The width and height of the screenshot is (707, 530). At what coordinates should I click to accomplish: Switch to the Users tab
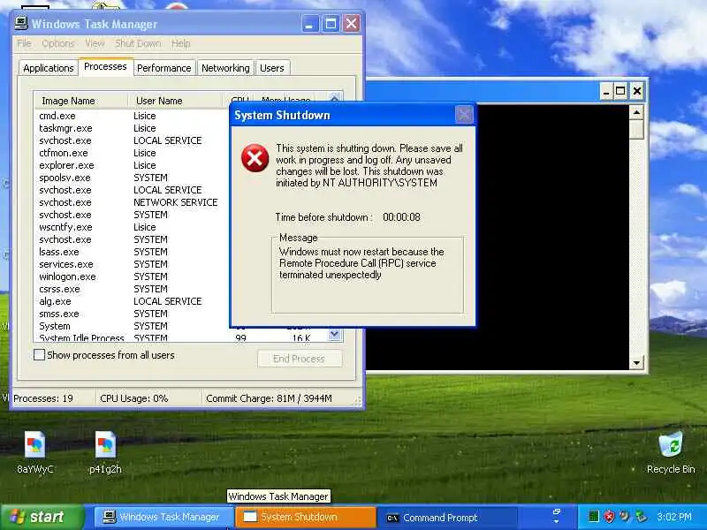272,68
